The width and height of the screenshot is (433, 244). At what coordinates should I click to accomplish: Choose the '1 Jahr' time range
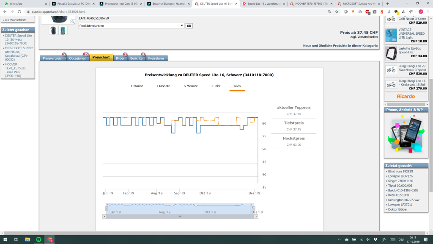(216, 86)
